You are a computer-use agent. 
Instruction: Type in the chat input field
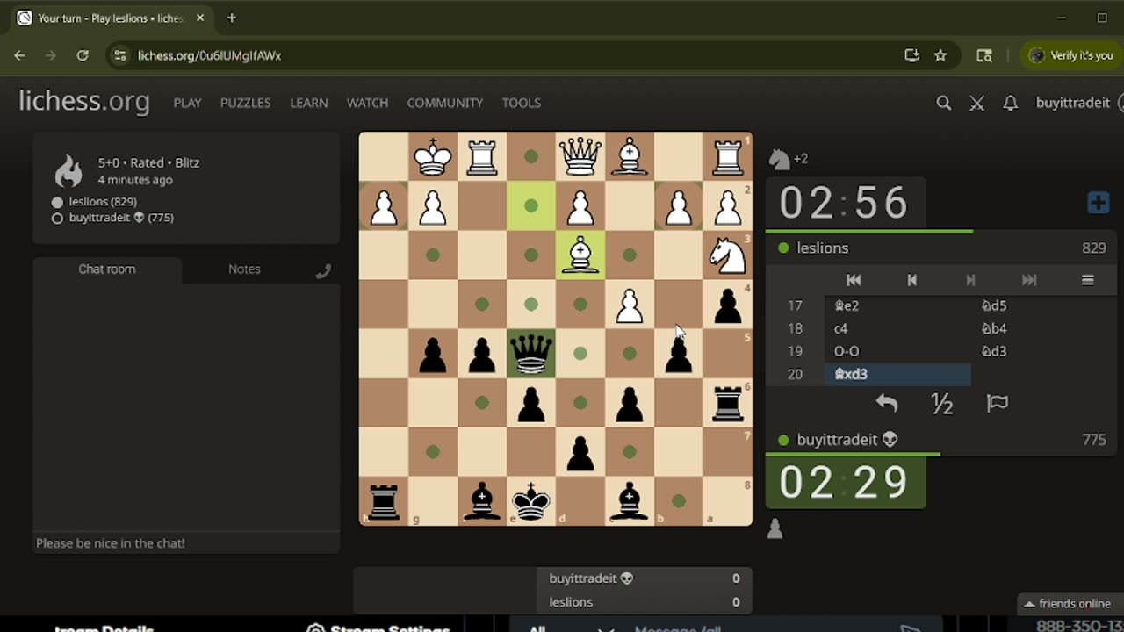tap(186, 543)
